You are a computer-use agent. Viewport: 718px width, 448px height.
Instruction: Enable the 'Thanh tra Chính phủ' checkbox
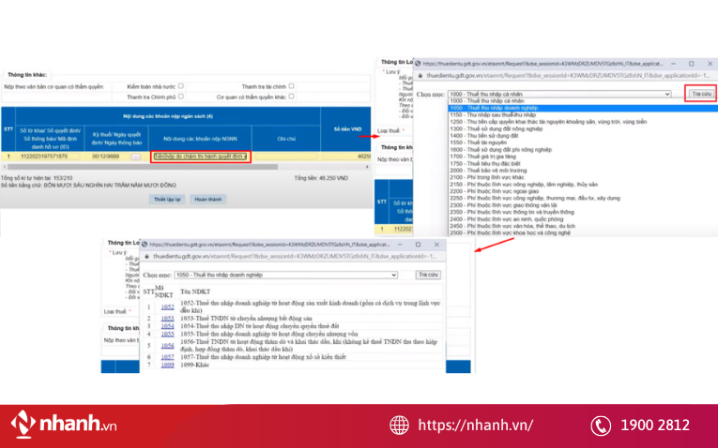point(180,96)
